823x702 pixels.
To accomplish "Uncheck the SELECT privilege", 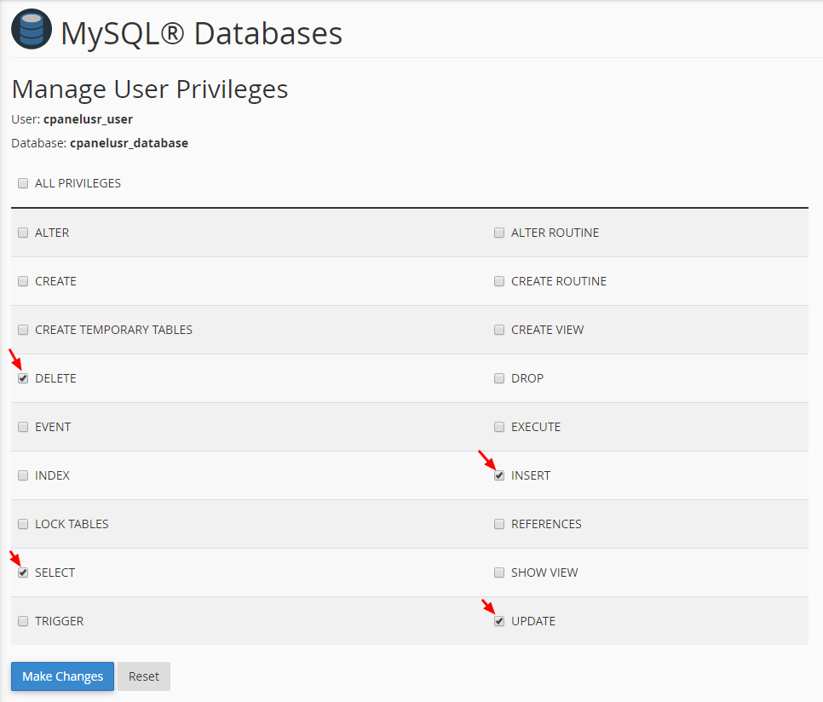I will tap(23, 573).
